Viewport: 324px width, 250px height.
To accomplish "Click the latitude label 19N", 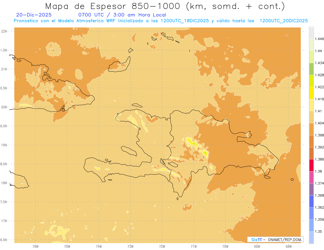I will (4, 145).
